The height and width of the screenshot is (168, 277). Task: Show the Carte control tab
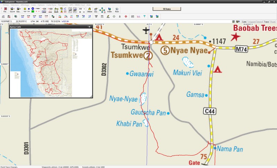pyautogui.click(x=244, y=22)
